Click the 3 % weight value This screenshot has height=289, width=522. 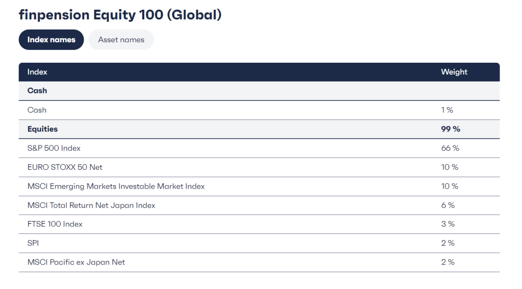[448, 224]
